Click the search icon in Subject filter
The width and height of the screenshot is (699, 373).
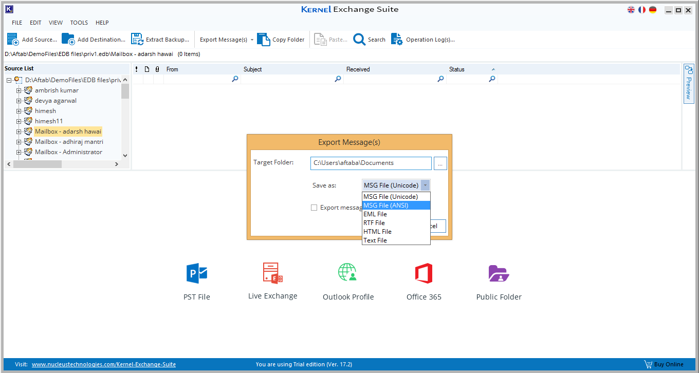click(x=338, y=79)
